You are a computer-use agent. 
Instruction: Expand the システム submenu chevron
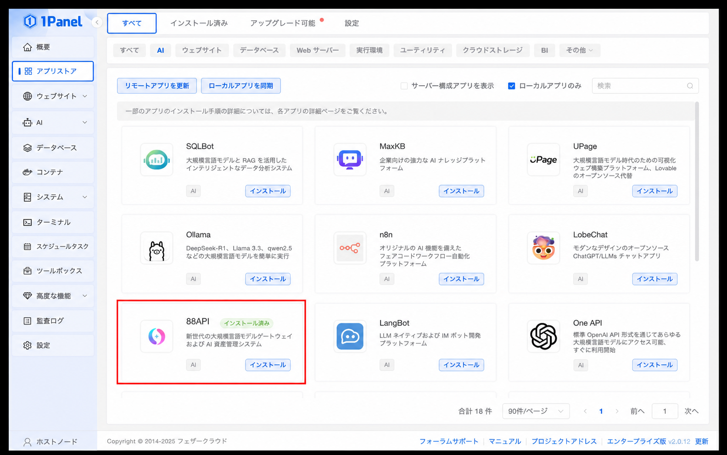pyautogui.click(x=85, y=197)
